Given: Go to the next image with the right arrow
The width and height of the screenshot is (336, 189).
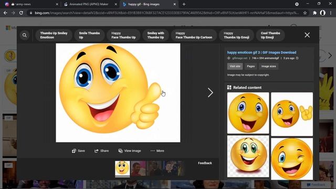Looking at the screenshot, I should coord(210,92).
